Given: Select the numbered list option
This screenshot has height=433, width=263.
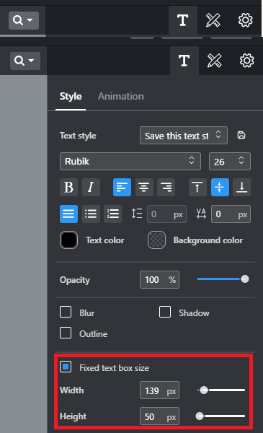Looking at the screenshot, I should click(112, 214).
